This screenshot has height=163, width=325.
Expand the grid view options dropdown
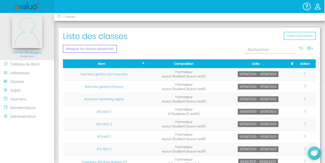(310, 48)
